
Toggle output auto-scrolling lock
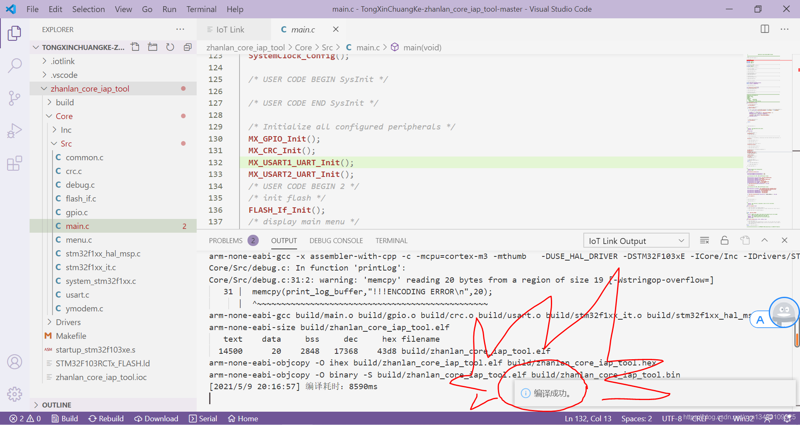725,240
